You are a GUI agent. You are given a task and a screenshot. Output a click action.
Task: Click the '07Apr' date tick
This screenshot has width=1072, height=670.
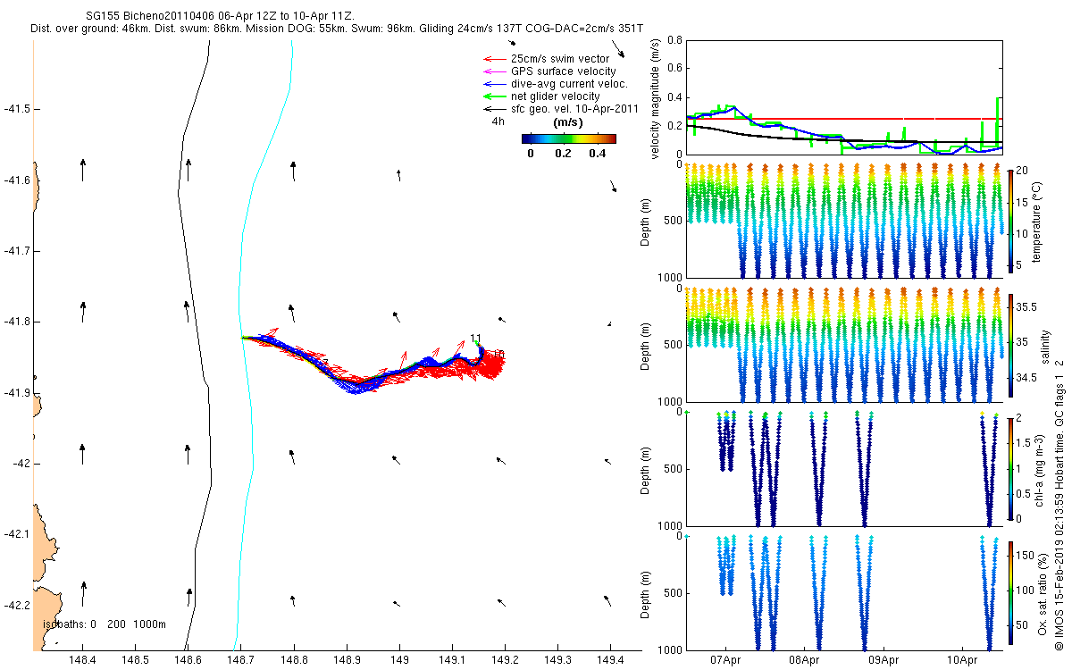pyautogui.click(x=725, y=660)
